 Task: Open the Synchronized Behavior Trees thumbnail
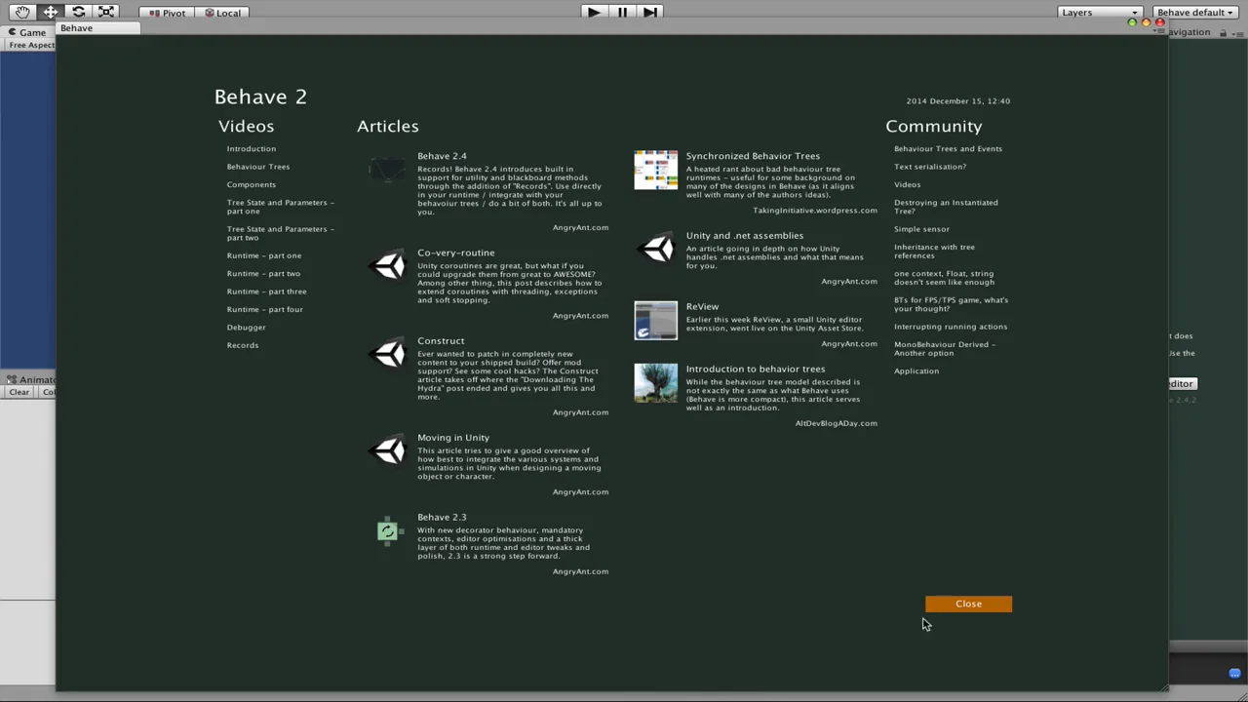click(655, 170)
